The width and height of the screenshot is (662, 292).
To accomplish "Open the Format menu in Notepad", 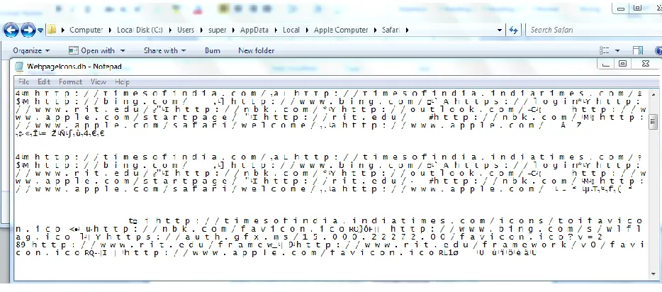I will (70, 82).
